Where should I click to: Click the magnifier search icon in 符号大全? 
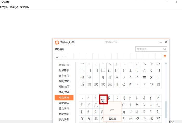click(x=165, y=49)
